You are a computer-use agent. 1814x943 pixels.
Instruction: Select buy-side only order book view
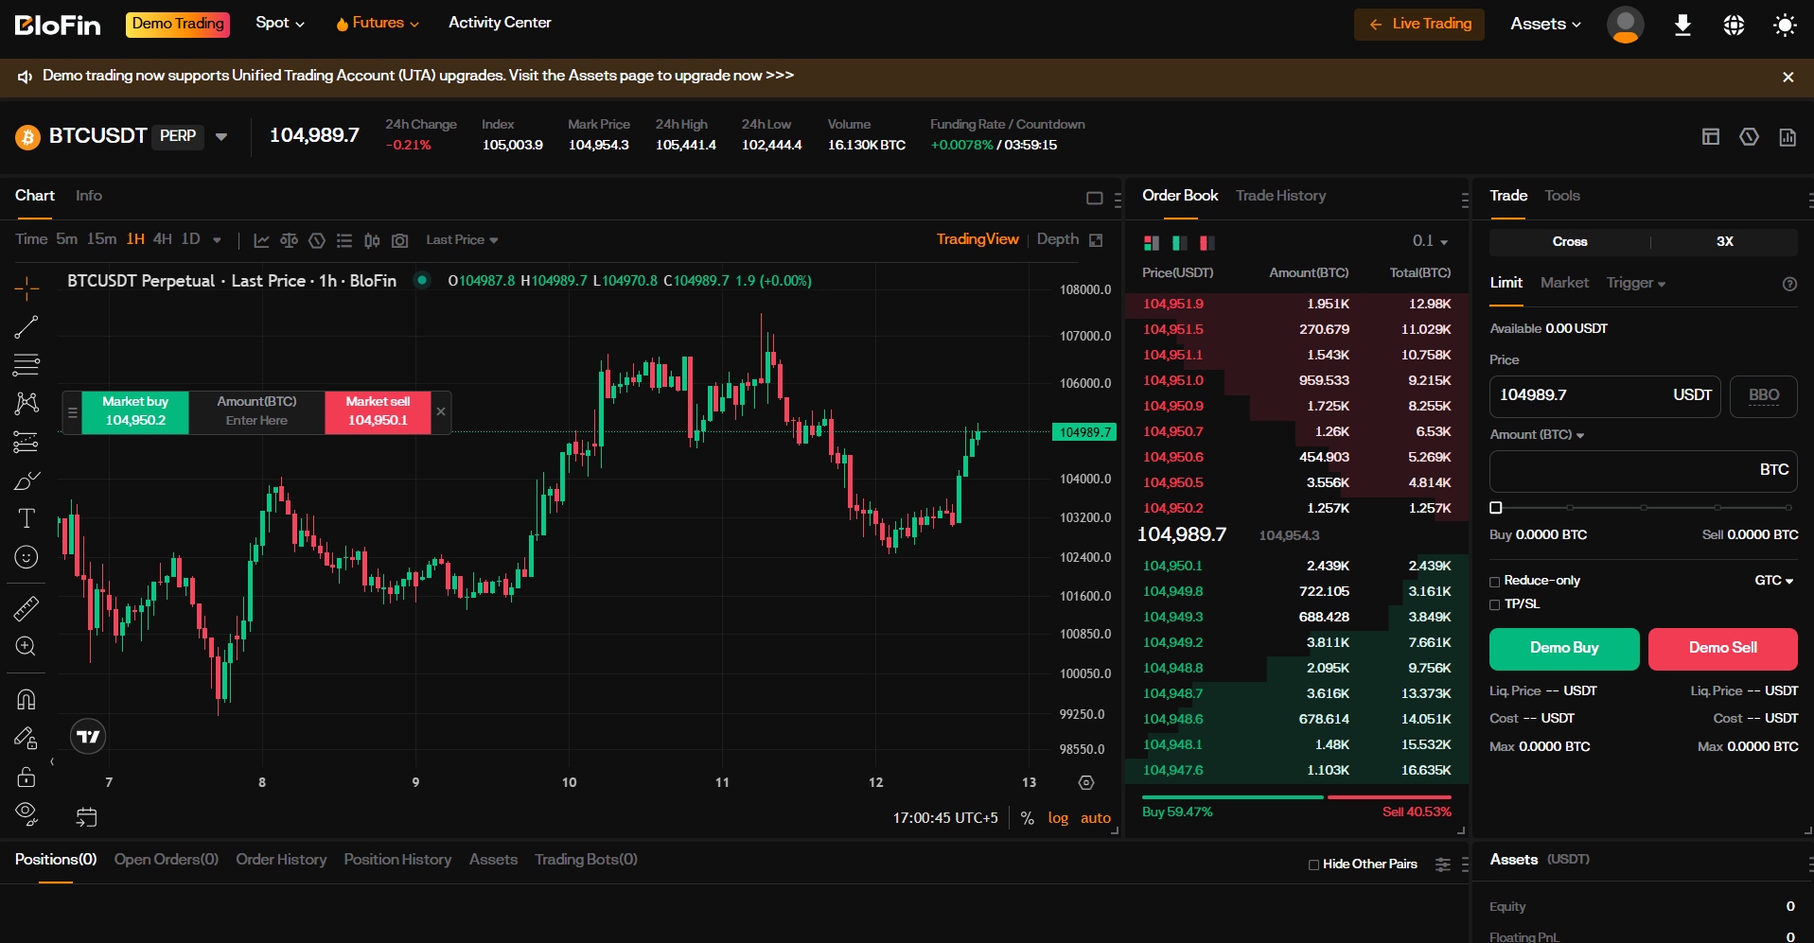tap(1178, 243)
